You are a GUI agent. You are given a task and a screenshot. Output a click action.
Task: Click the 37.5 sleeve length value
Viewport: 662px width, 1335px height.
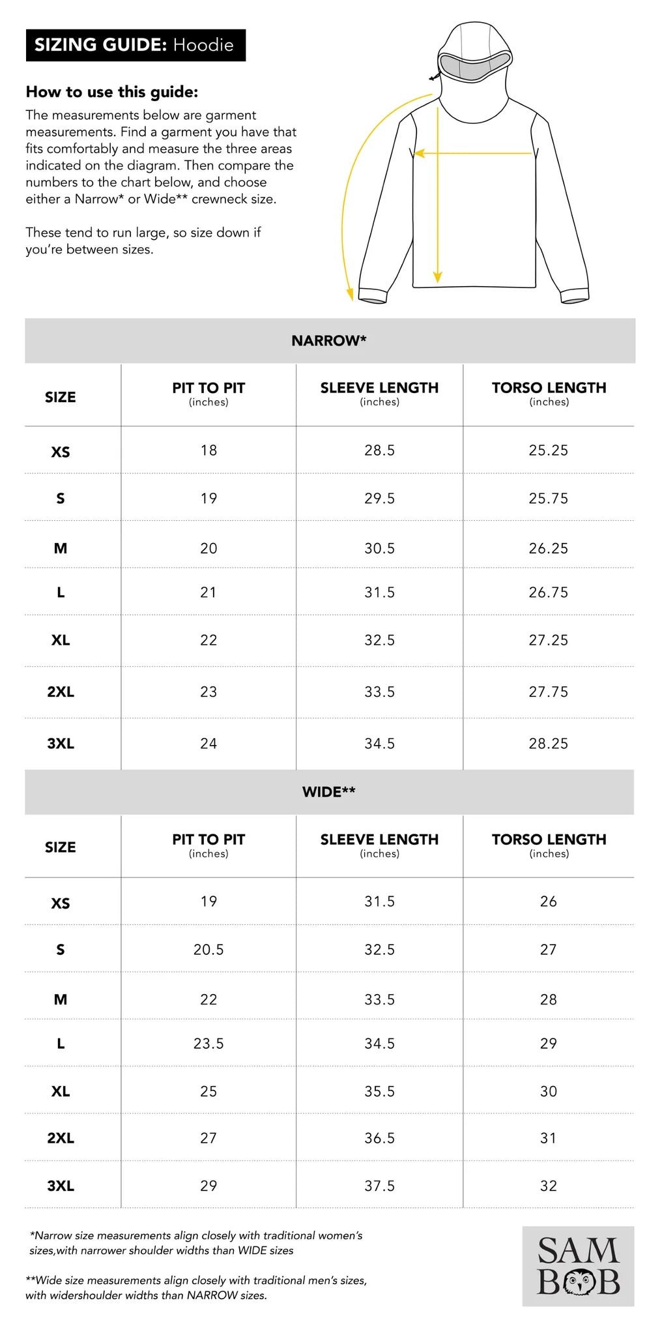[x=379, y=1186]
